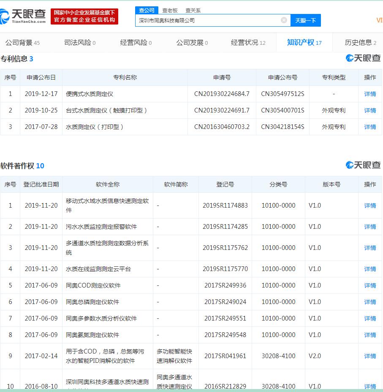The height and width of the screenshot is (392, 383).
Task: Click the 登记批准日期 column header
Action: (41, 184)
